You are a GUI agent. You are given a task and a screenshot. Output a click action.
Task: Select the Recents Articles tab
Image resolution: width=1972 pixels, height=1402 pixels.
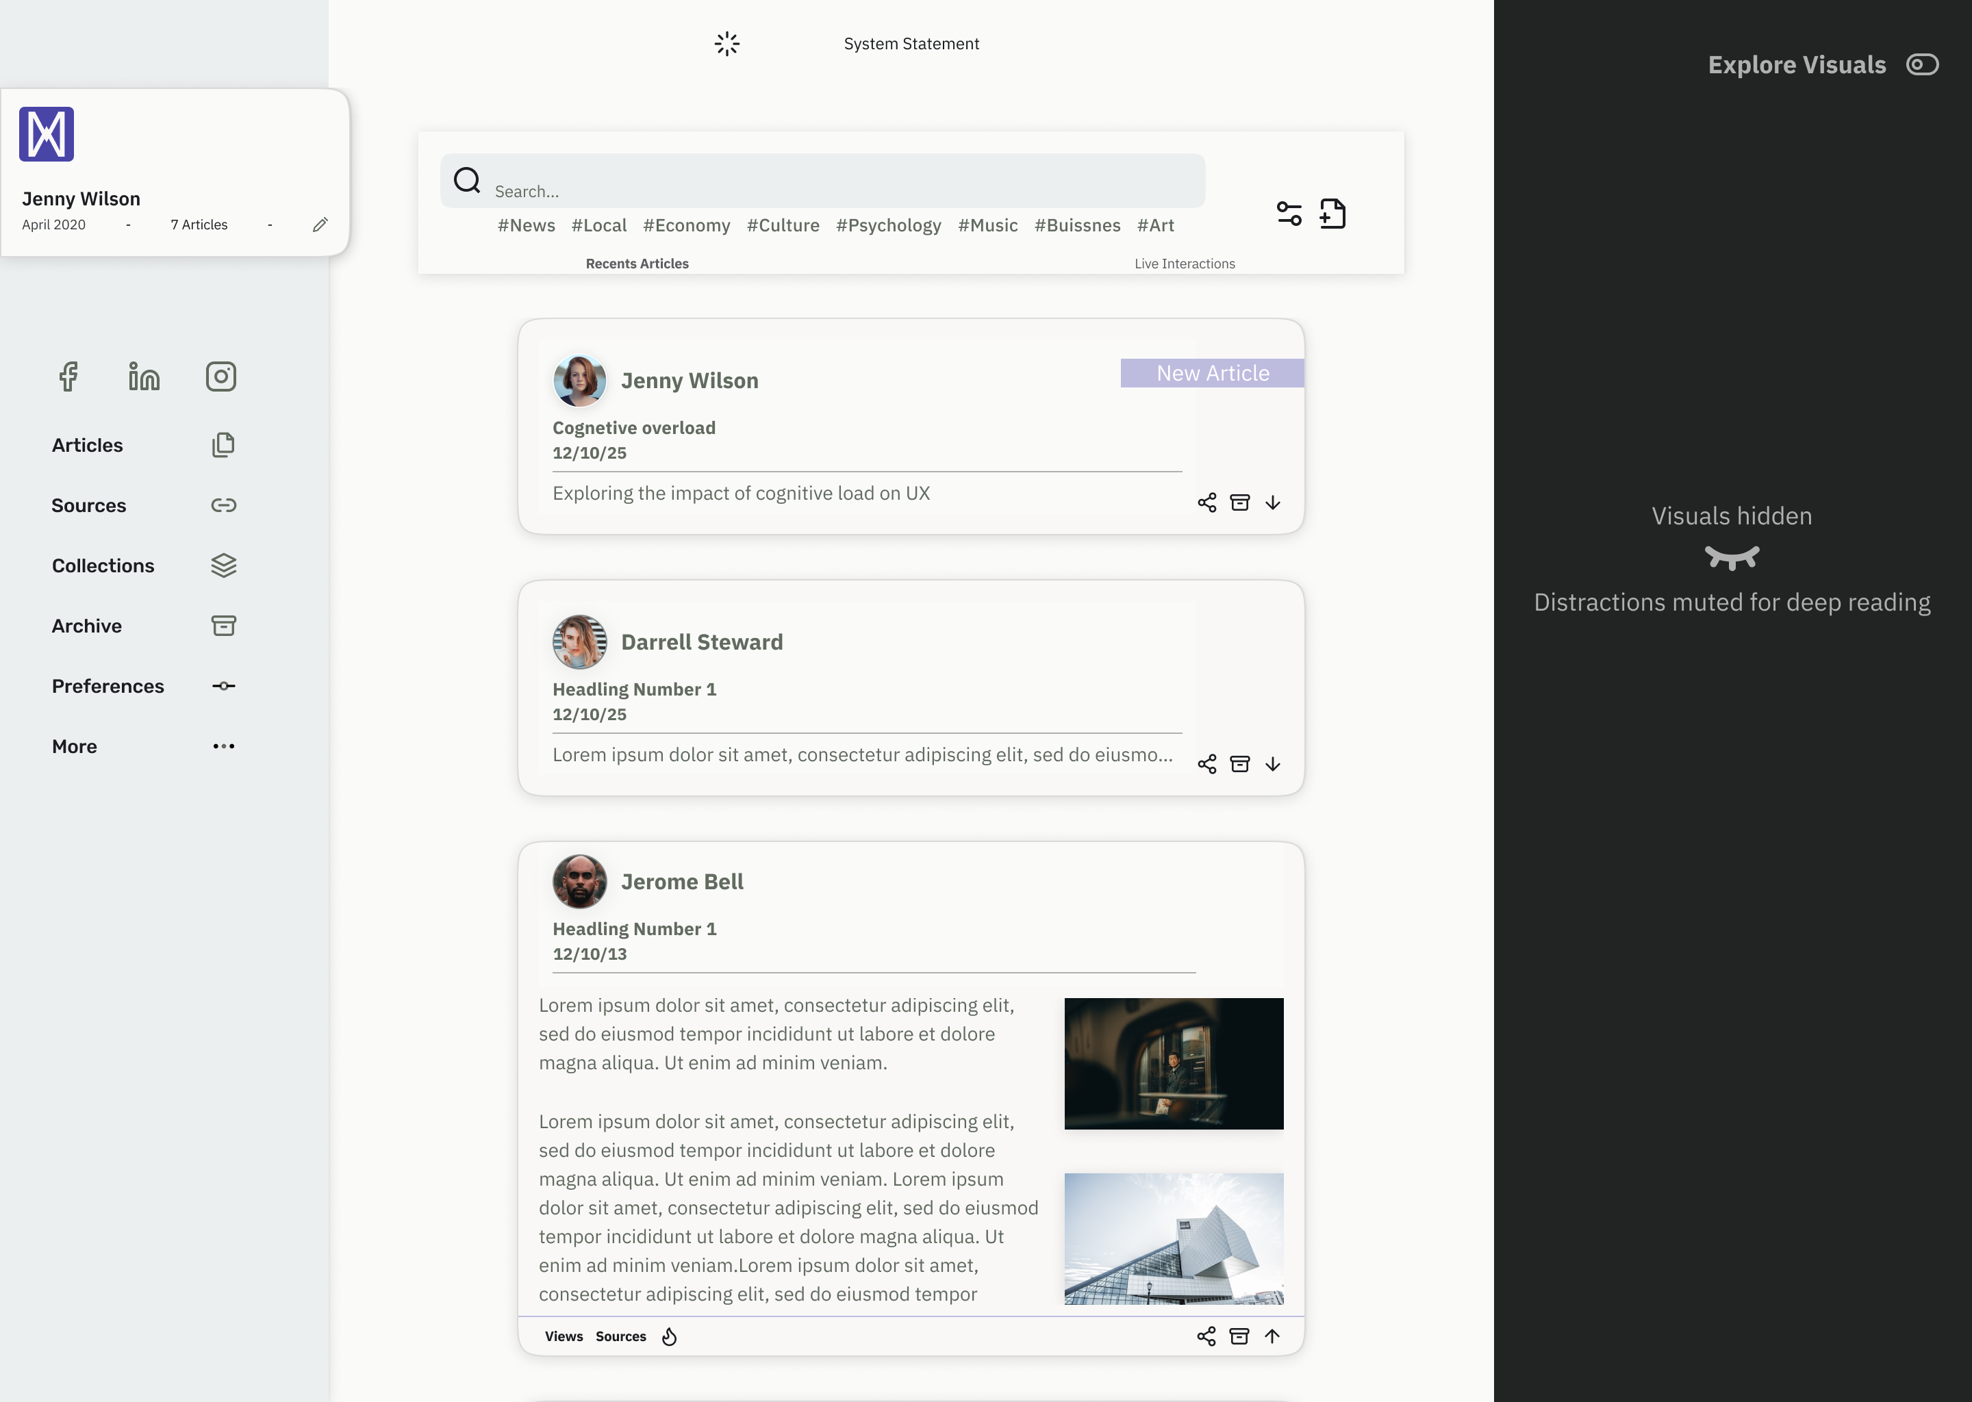tap(636, 264)
